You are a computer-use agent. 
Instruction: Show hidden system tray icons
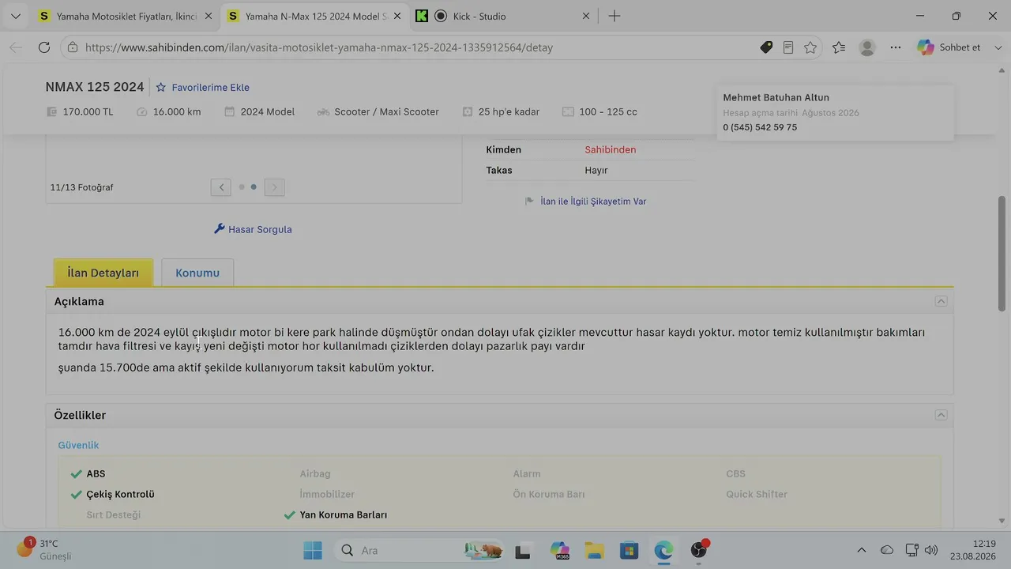click(x=862, y=550)
